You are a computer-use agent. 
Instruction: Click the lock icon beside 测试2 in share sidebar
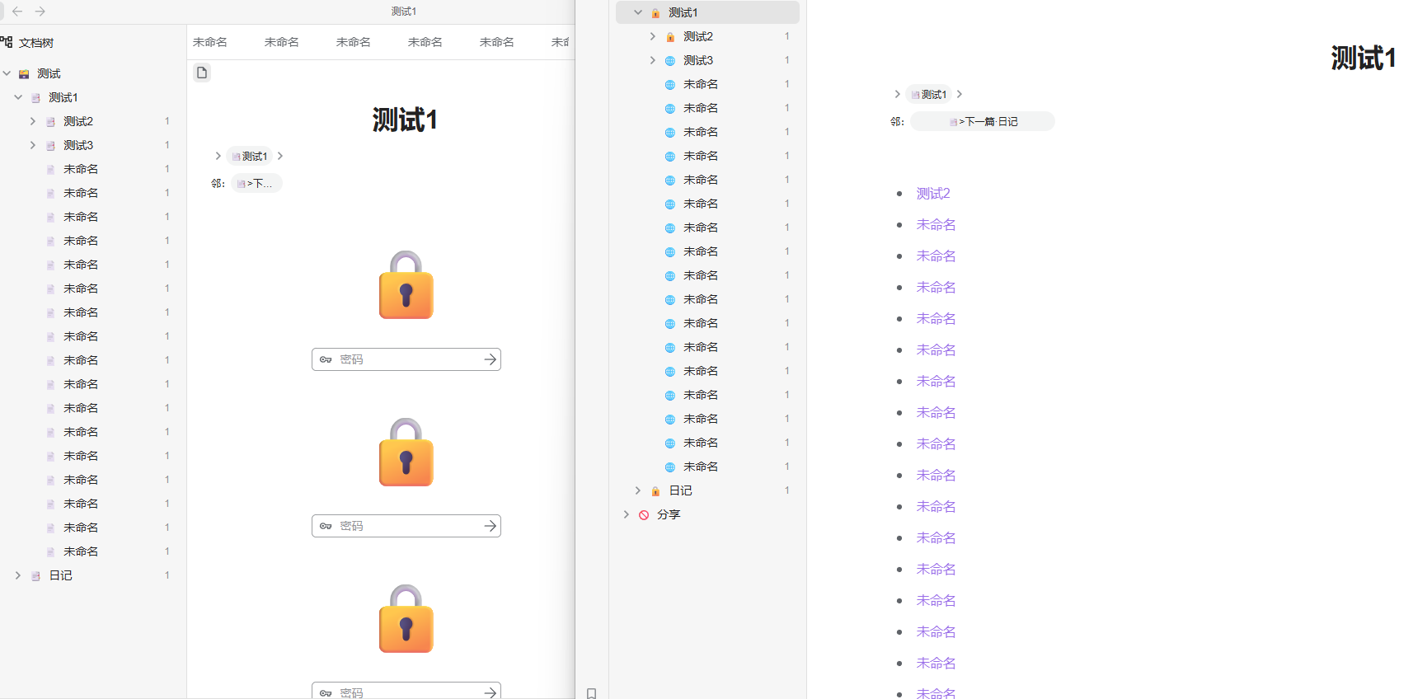(x=670, y=37)
